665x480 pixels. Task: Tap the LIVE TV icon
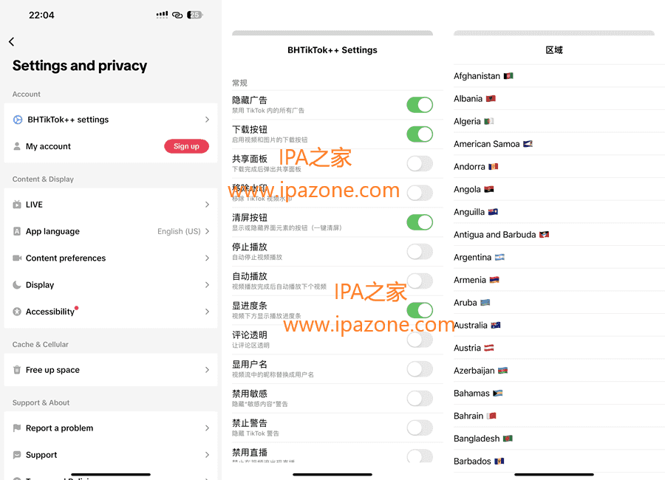pyautogui.click(x=17, y=205)
